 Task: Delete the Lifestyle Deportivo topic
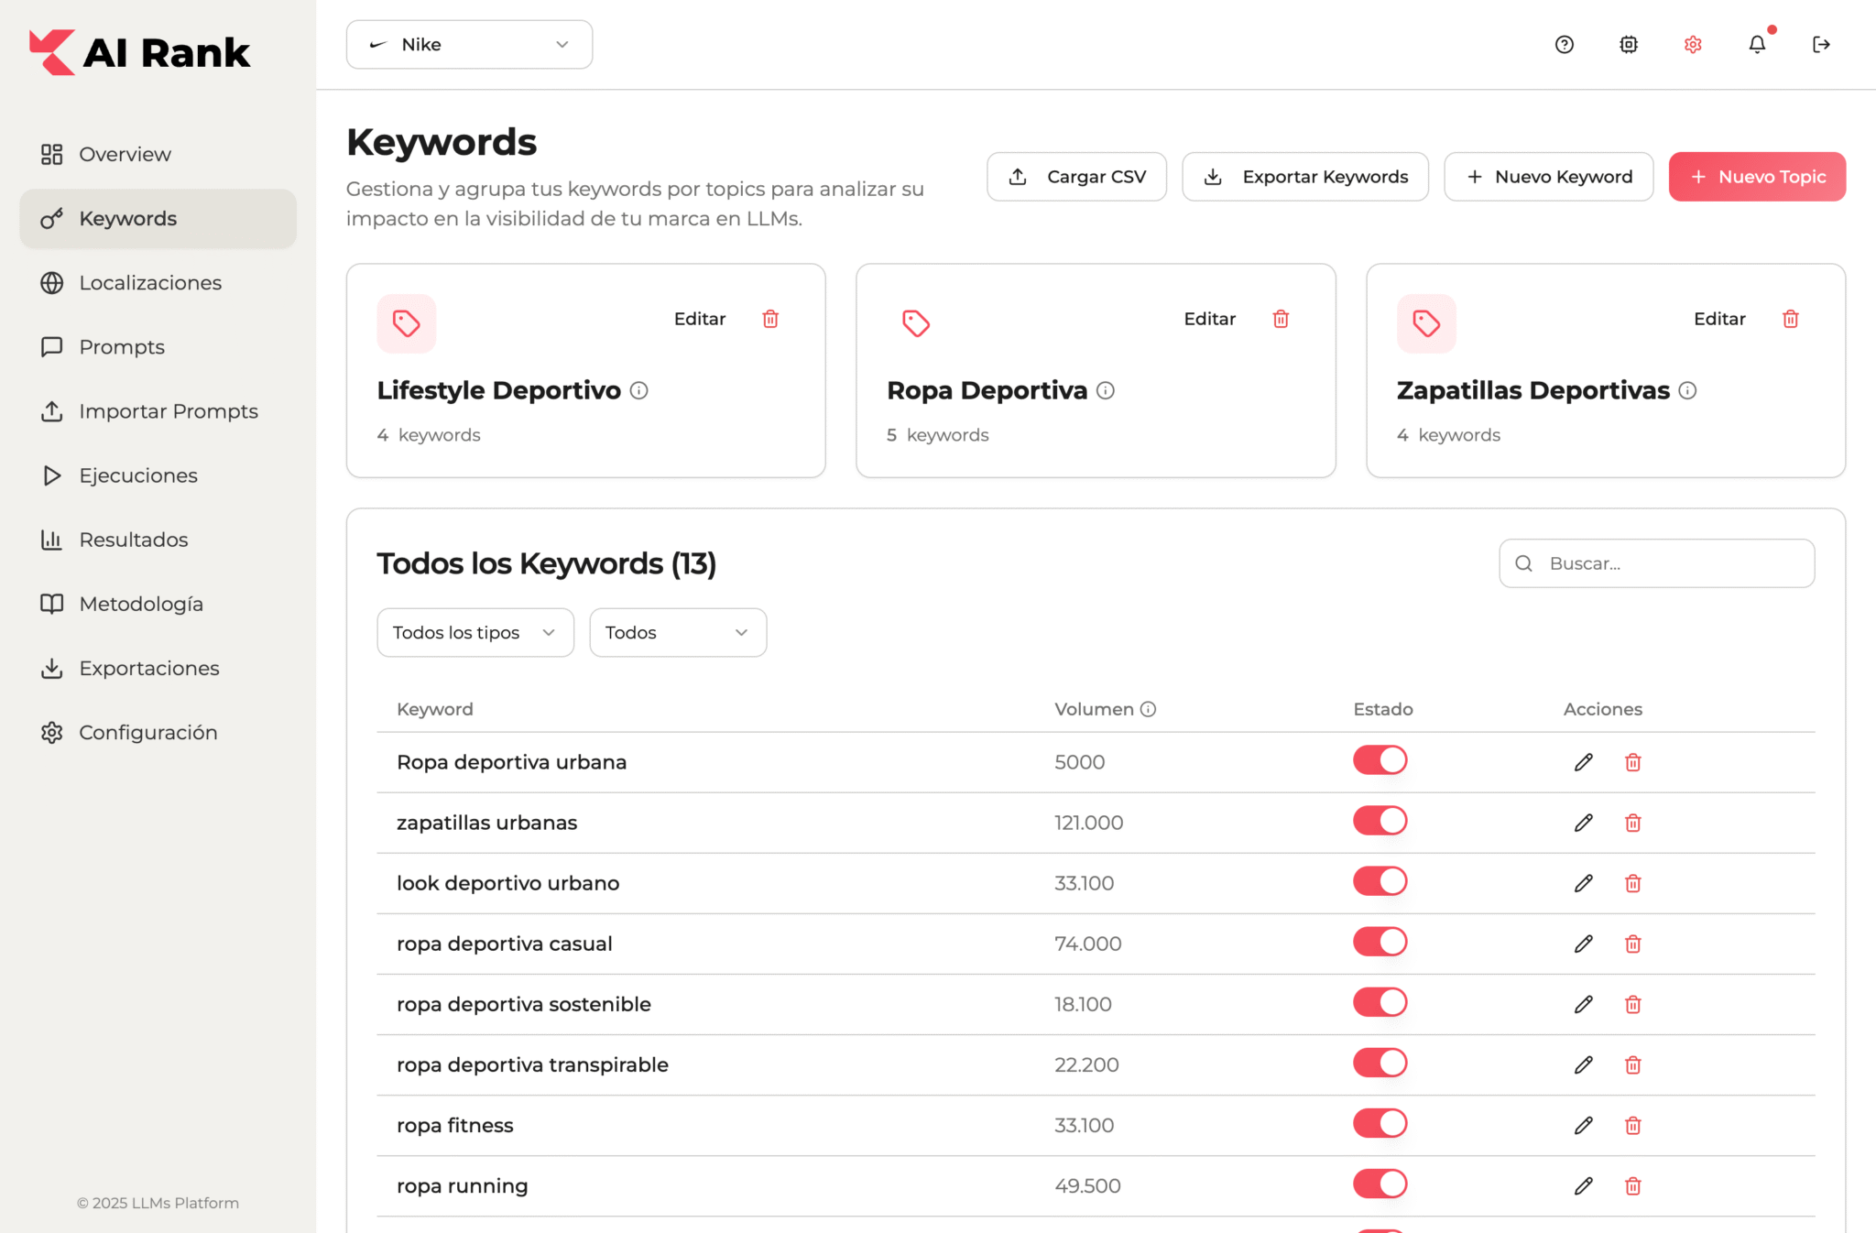coord(770,319)
